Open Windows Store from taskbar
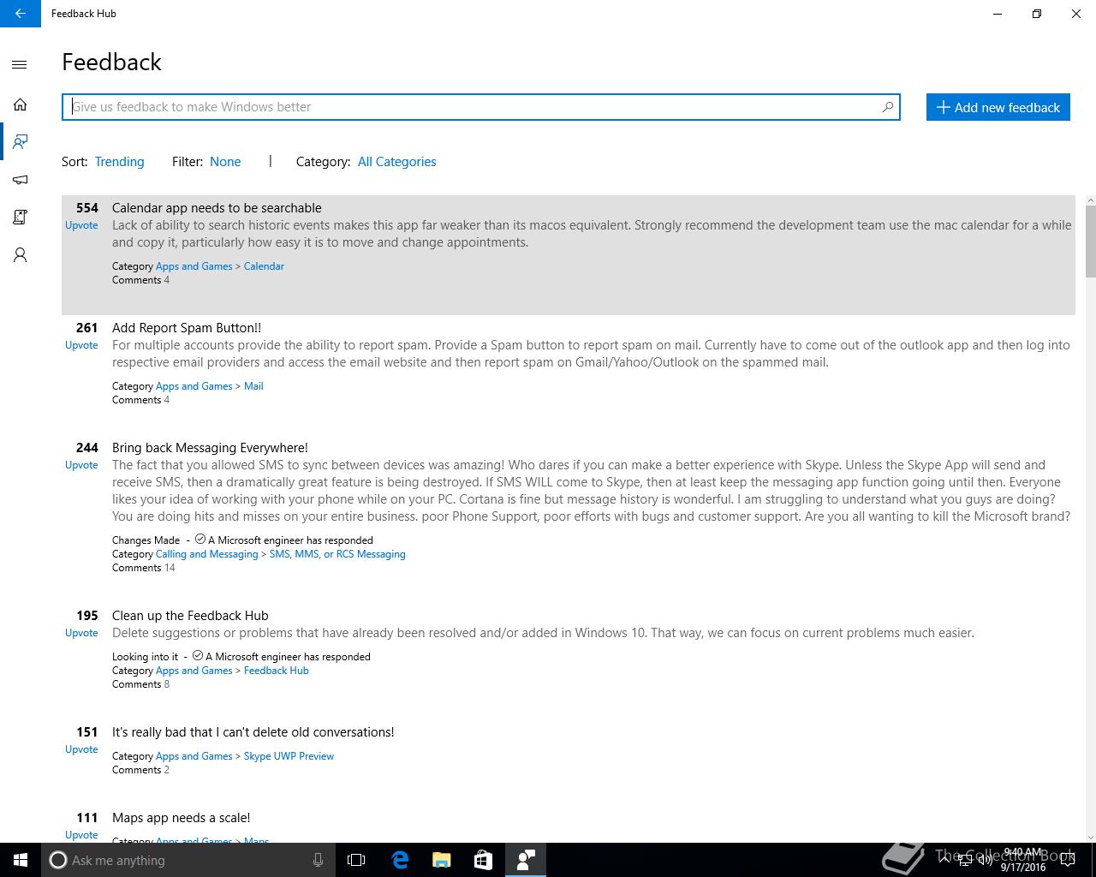This screenshot has height=877, width=1096. (x=483, y=860)
